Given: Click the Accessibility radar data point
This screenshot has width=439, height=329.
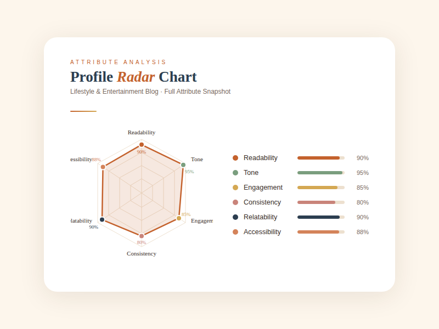Looking at the screenshot, I should [103, 167].
